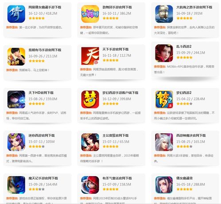The image size is (221, 204).
Task: Open the red hooded fairy tale icon
Action: click(90, 185)
